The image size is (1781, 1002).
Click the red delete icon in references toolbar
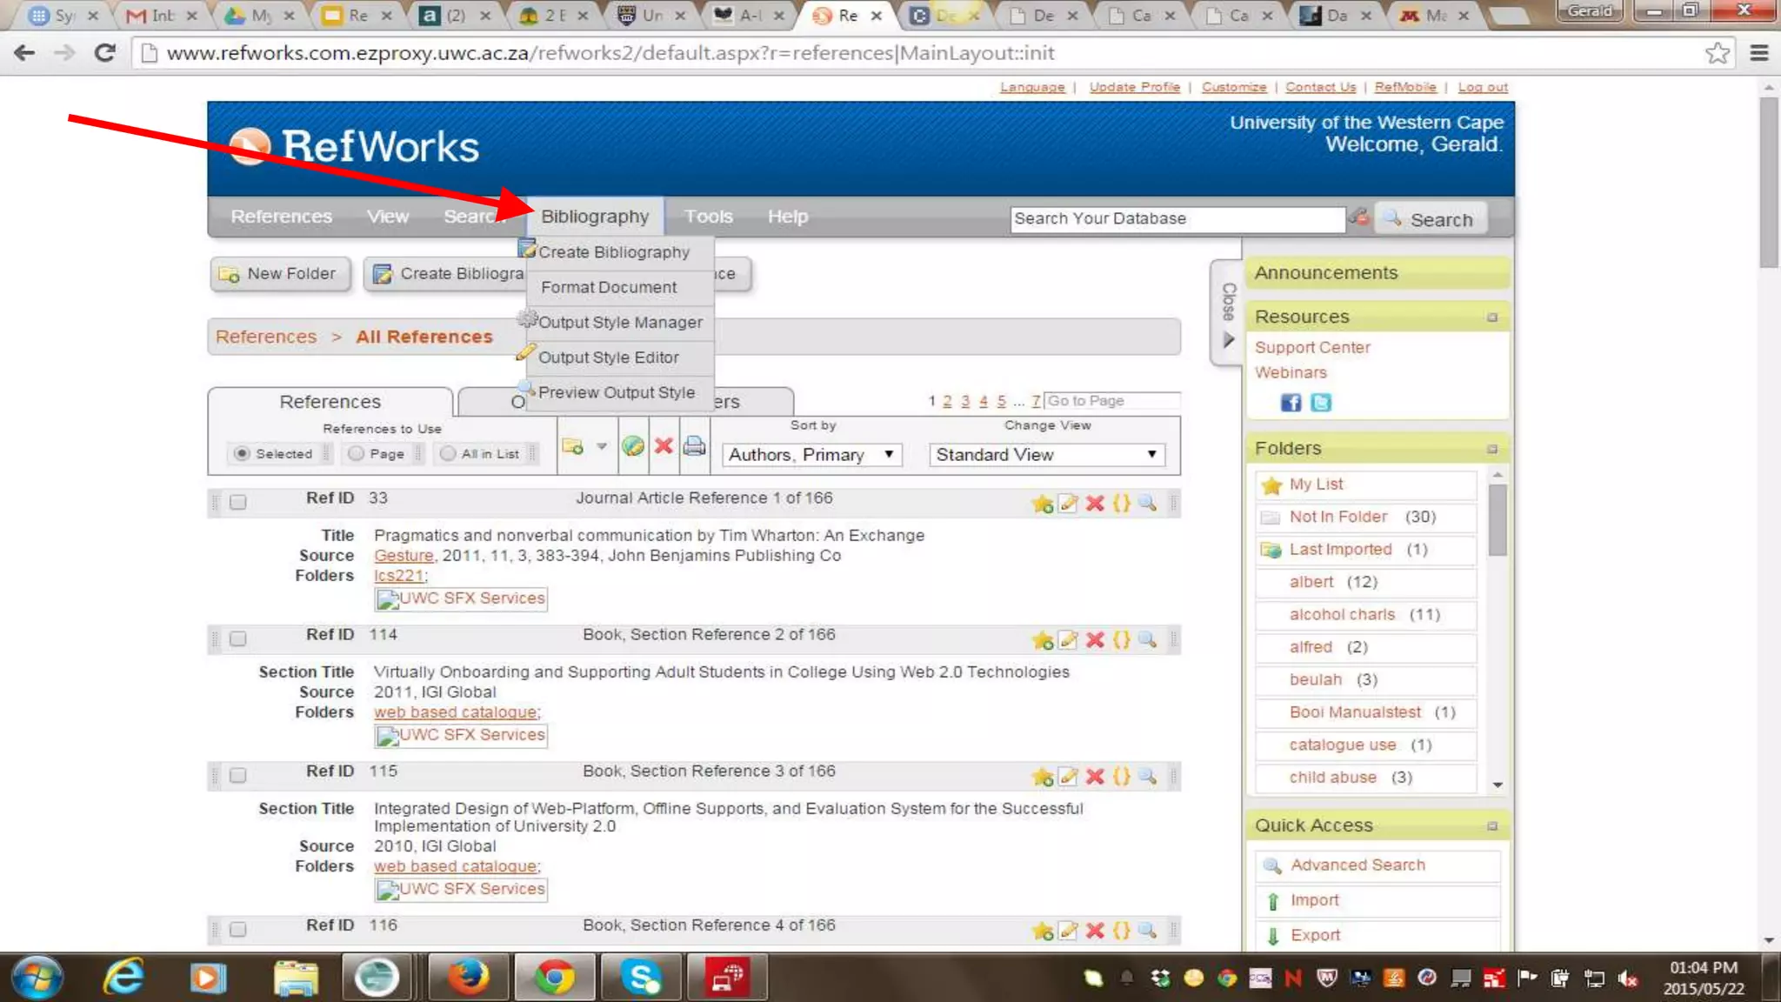664,446
